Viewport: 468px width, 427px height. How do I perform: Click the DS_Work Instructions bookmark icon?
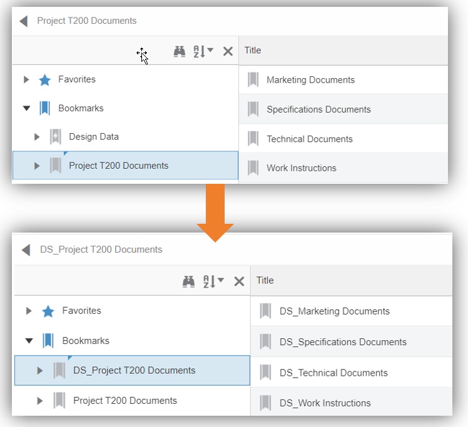point(266,403)
